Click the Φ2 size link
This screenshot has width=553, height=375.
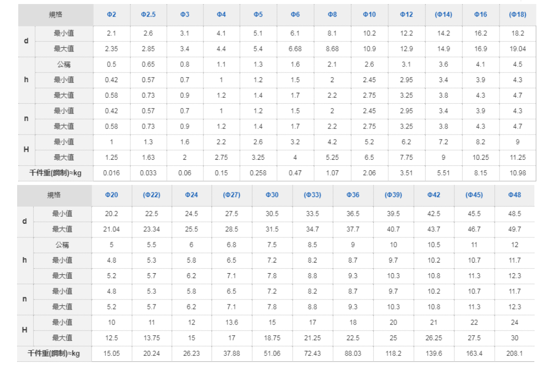111,15
